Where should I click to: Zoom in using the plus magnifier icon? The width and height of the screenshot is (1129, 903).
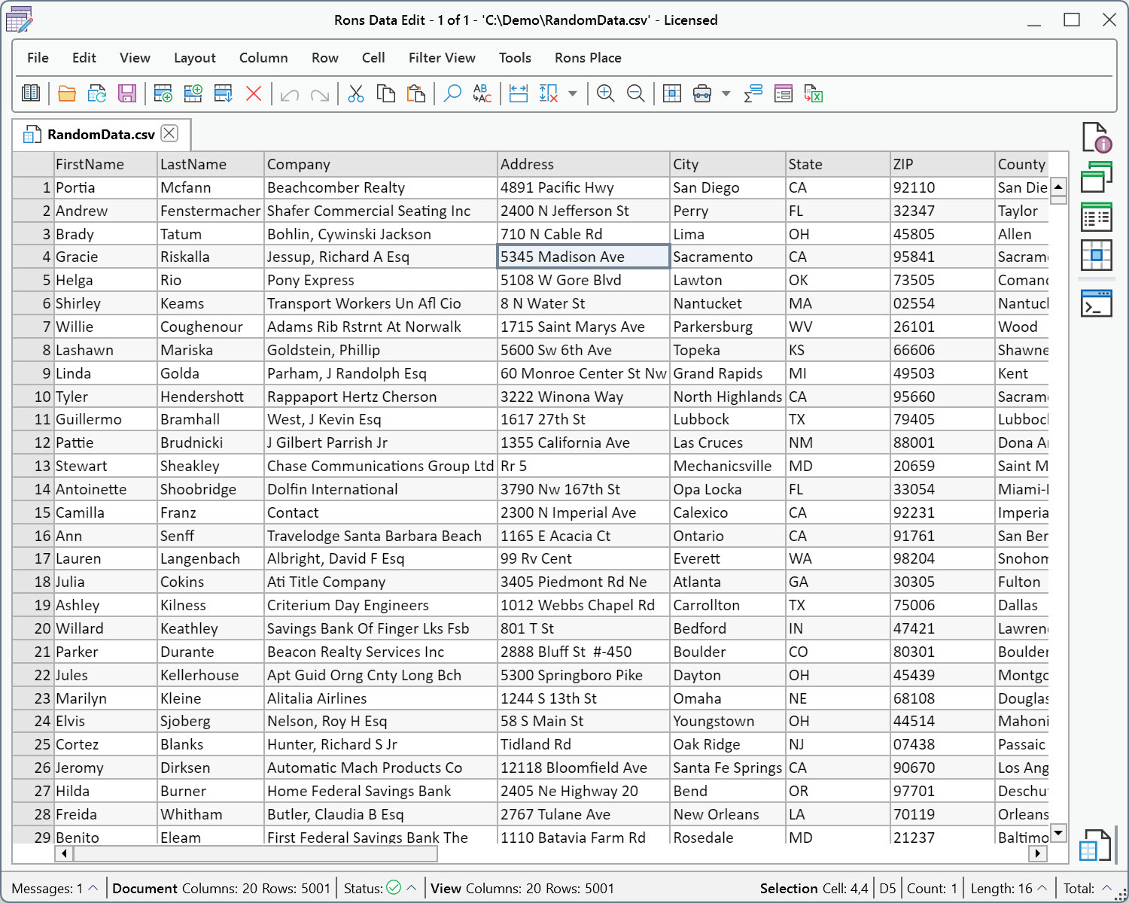[605, 93]
